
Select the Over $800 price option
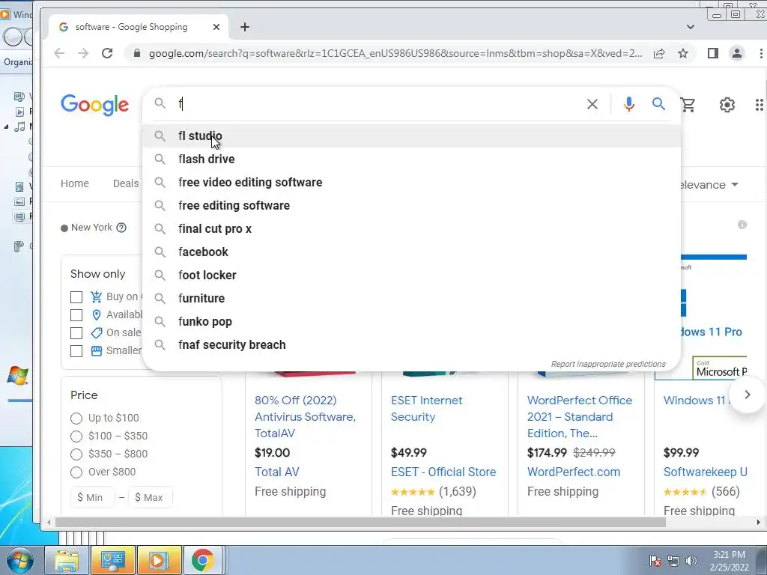(x=76, y=472)
